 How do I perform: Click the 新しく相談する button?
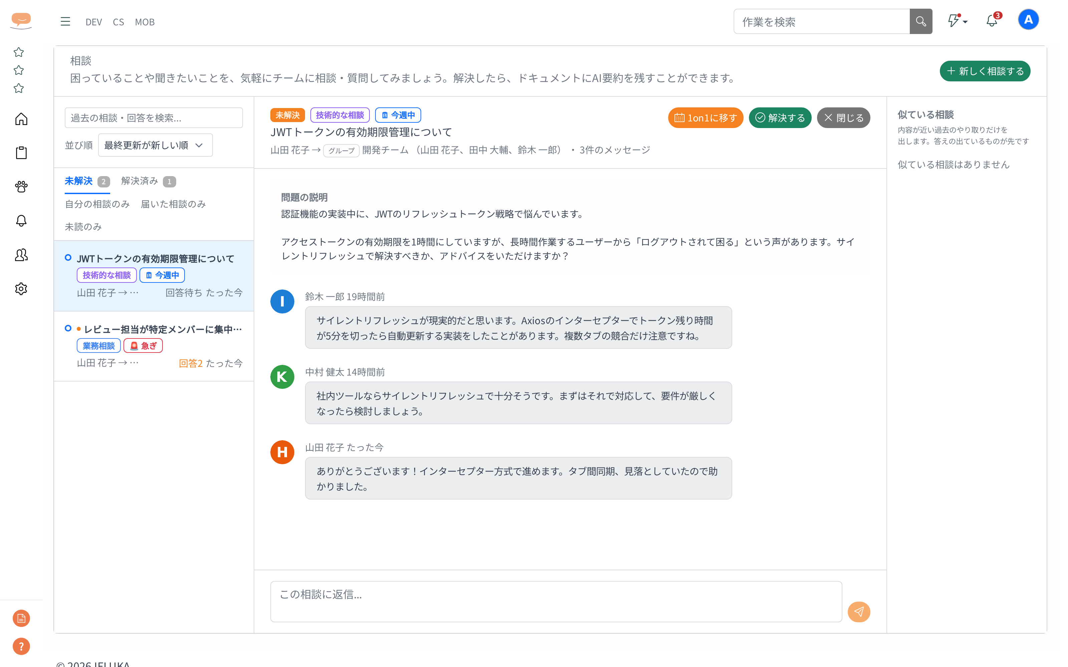(x=985, y=71)
